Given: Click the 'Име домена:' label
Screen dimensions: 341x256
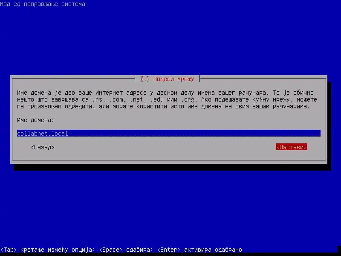Looking at the screenshot, I should click(x=36, y=120).
